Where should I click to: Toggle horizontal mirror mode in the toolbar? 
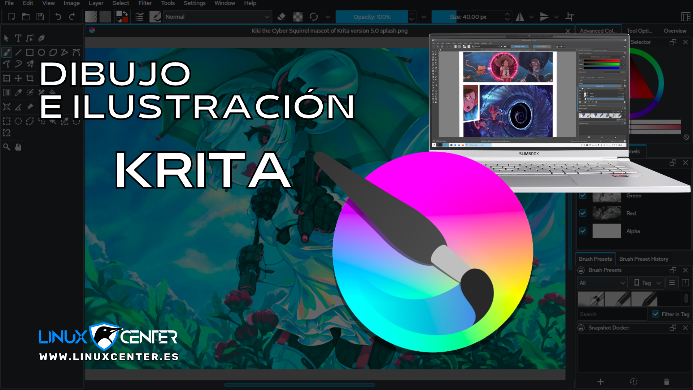pos(520,16)
